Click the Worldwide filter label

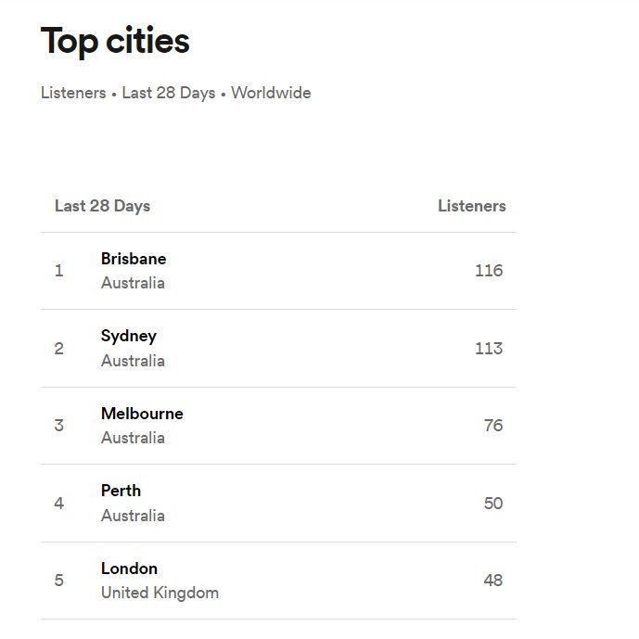(271, 93)
